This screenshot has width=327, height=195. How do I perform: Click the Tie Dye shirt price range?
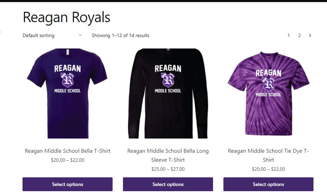pos(268,169)
